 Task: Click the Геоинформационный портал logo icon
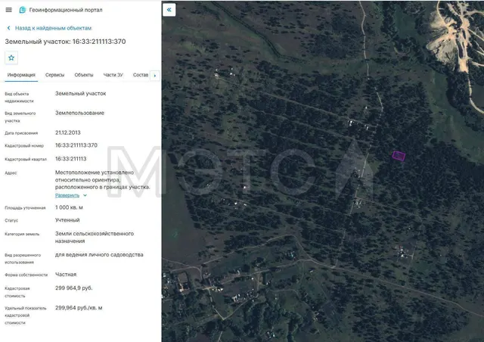tap(23, 10)
